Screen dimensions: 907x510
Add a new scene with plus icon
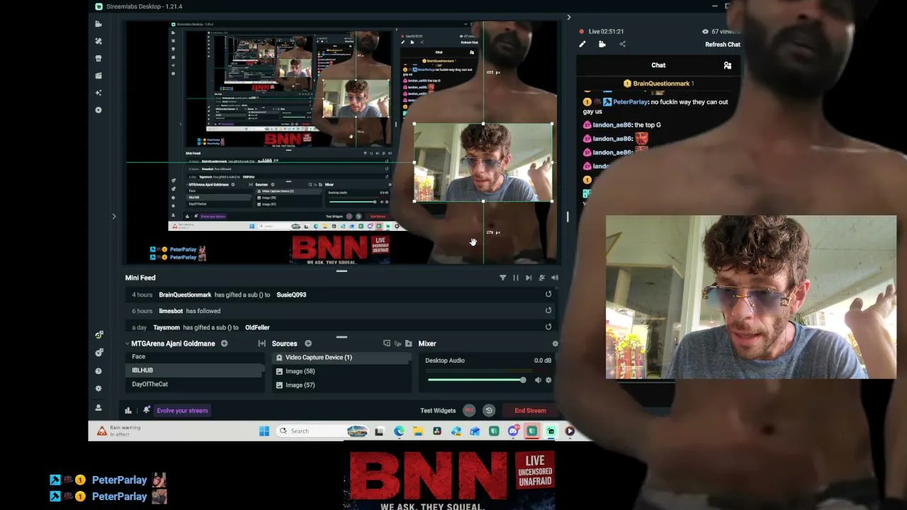(x=224, y=344)
